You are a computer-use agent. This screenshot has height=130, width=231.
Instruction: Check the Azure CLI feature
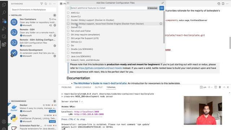tap(68, 16)
